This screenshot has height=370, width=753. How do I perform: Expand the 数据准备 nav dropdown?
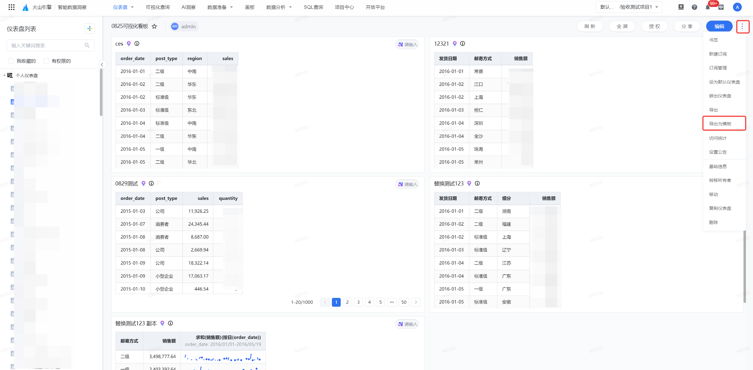pyautogui.click(x=231, y=7)
